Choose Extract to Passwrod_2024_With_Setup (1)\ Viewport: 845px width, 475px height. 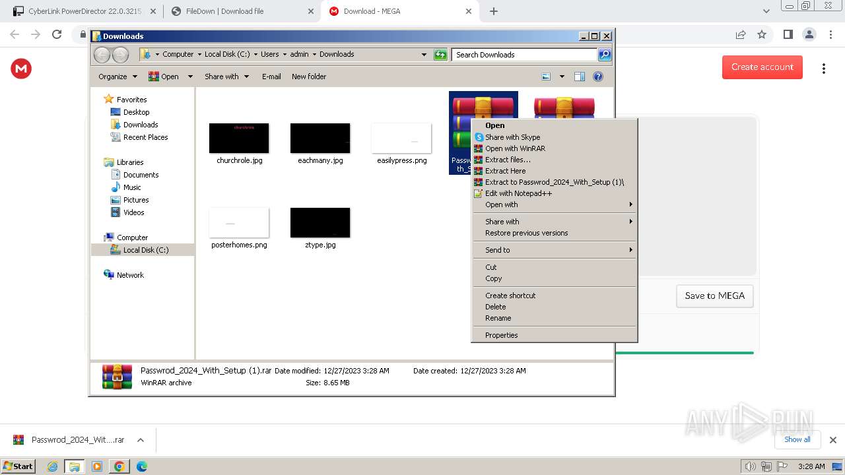tap(554, 182)
